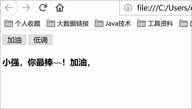The width and height of the screenshot is (192, 109).
Task: Show site information via the info icon
Action: (x=128, y=8)
